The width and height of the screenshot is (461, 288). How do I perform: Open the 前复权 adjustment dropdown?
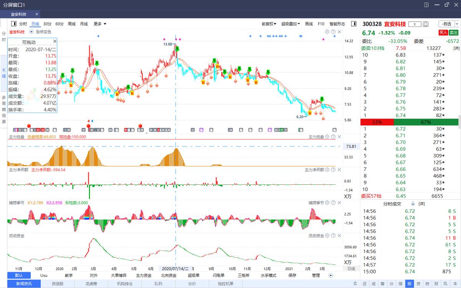[269, 24]
